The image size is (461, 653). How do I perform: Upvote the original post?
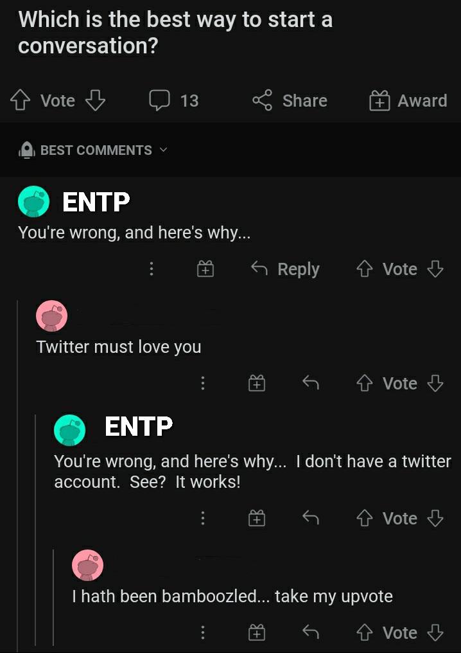click(x=20, y=98)
